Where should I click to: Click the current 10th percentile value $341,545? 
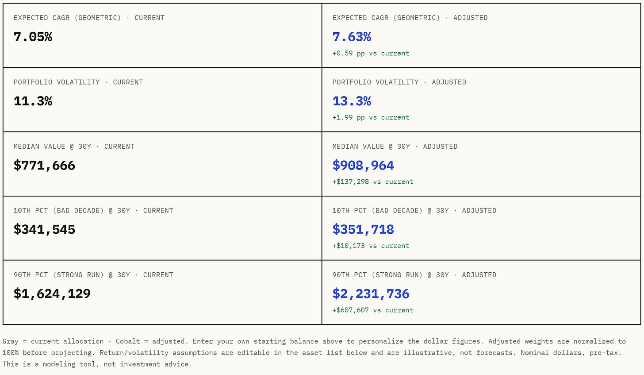pos(44,230)
